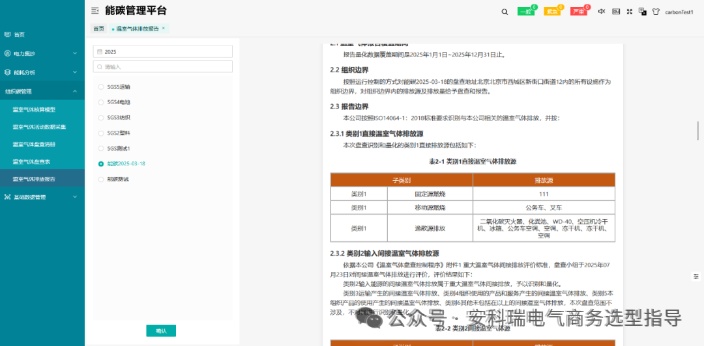
Task: Select the SGS2塑料 radio option
Action: click(x=101, y=133)
